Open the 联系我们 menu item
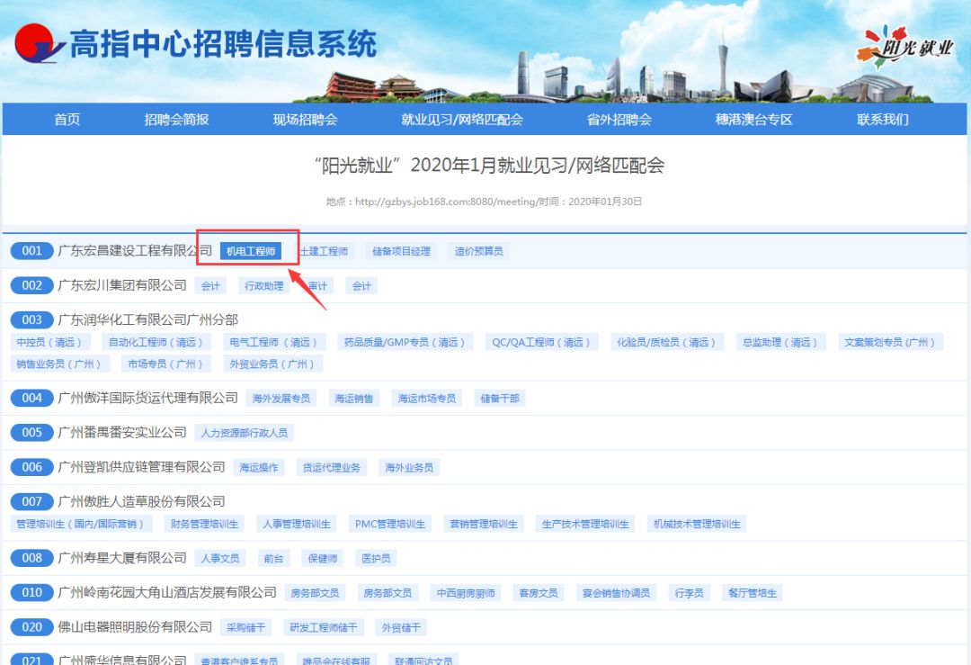Viewport: 971px width, 665px height. (x=883, y=120)
